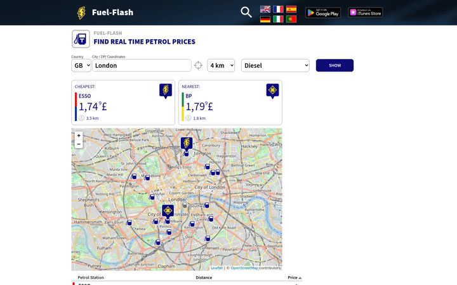Viewport: 457px width, 285px height.
Task: Select the nearest star marker on the map
Action: (168, 211)
